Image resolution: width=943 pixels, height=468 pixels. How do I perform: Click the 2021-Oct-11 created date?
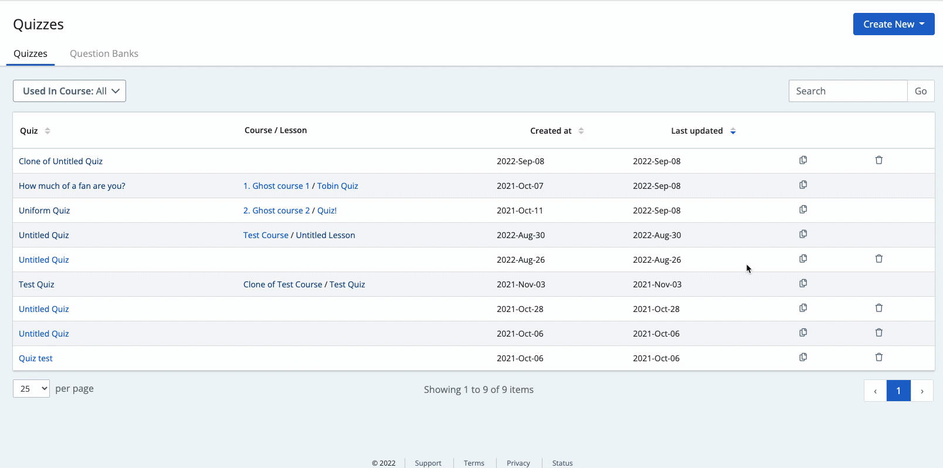pos(520,211)
